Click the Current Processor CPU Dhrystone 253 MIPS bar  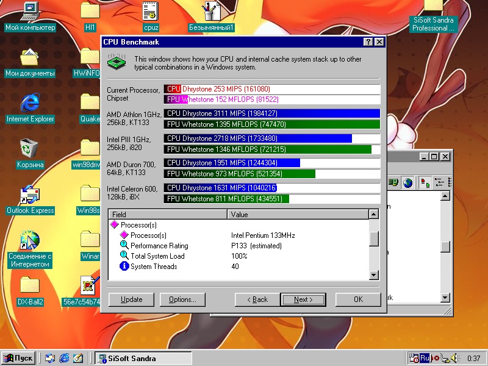(x=272, y=89)
